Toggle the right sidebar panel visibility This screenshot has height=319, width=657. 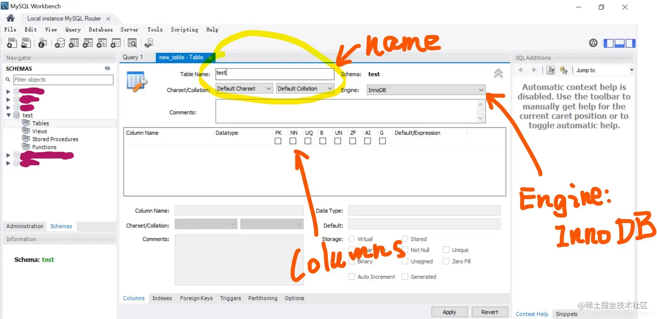pyautogui.click(x=630, y=43)
